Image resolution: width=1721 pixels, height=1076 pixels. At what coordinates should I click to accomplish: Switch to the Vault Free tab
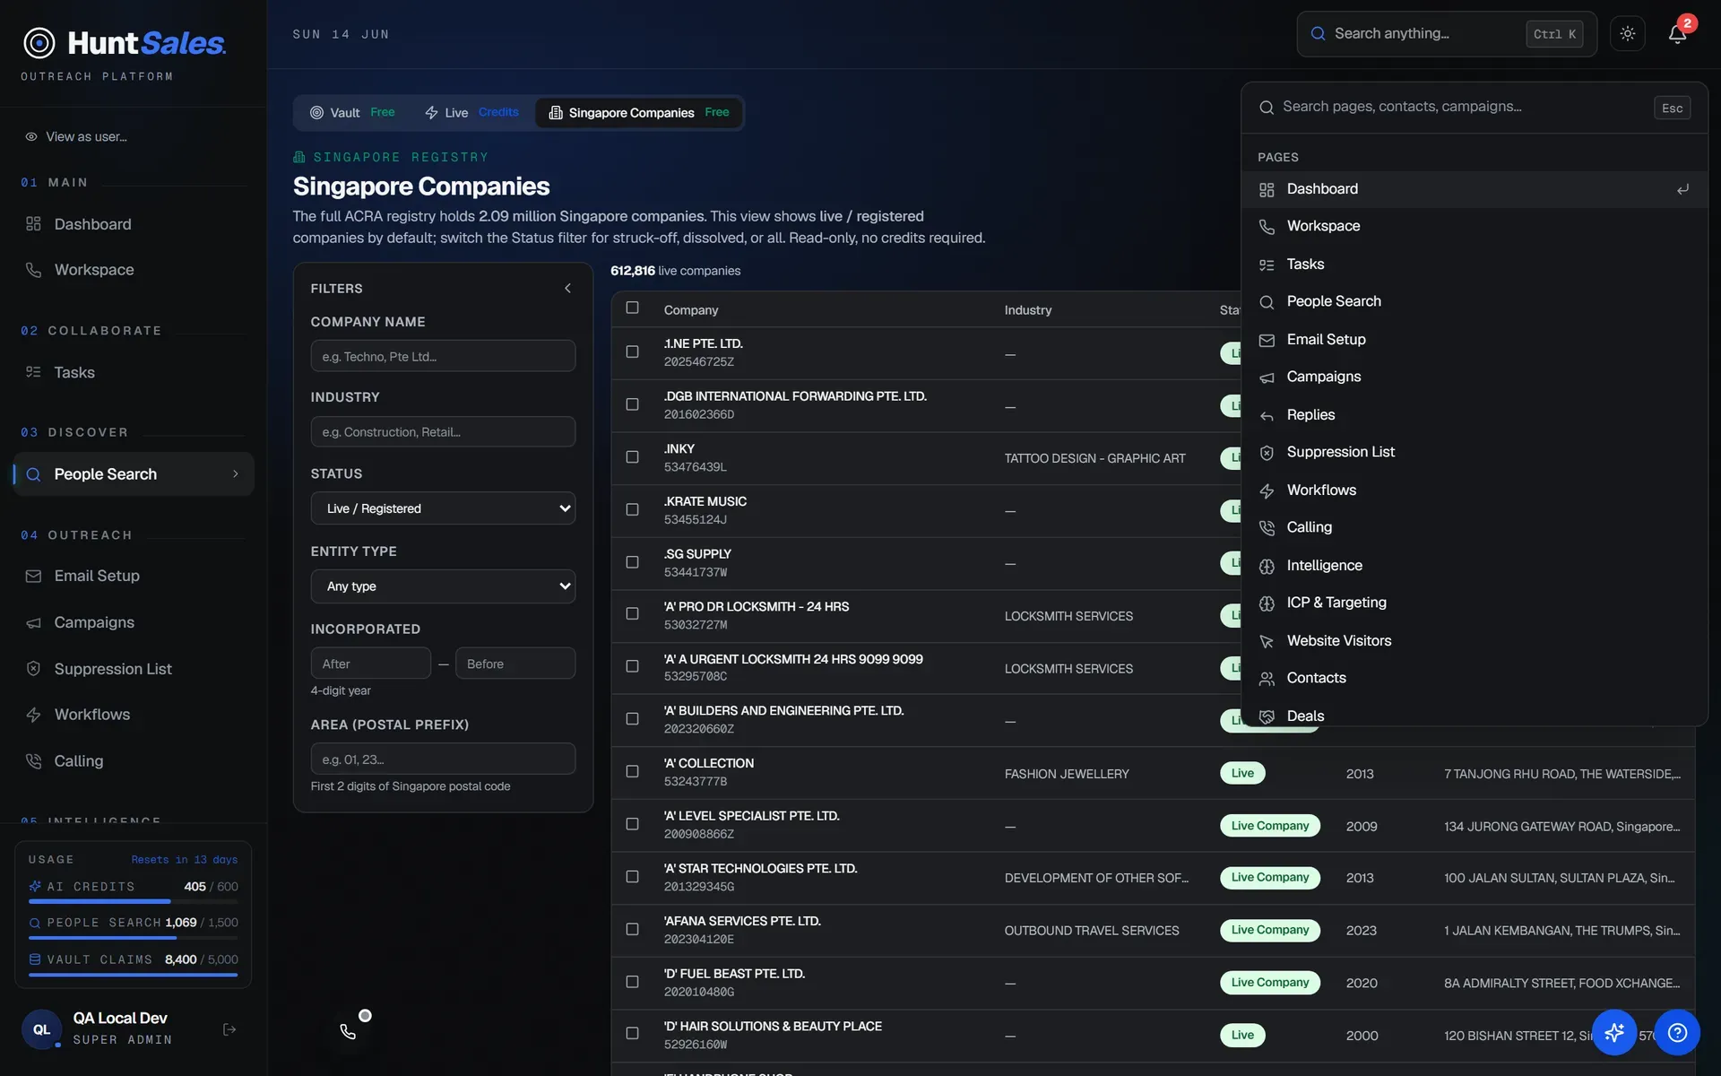[x=352, y=113]
